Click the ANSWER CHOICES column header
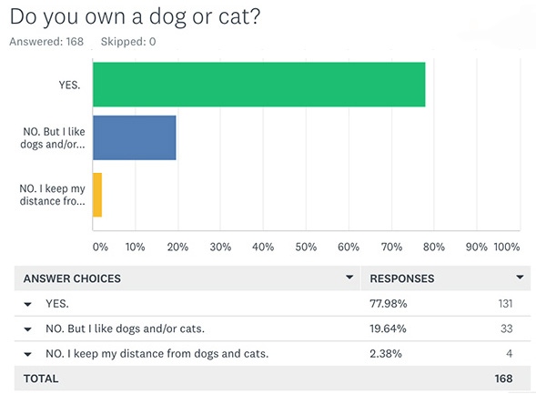 pyautogui.click(x=72, y=278)
